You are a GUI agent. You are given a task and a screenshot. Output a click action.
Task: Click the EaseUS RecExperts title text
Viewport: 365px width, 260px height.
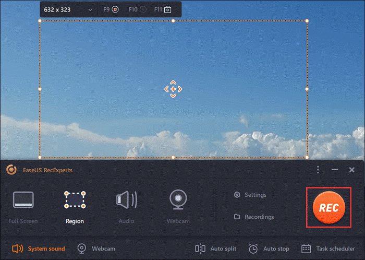tap(48, 170)
